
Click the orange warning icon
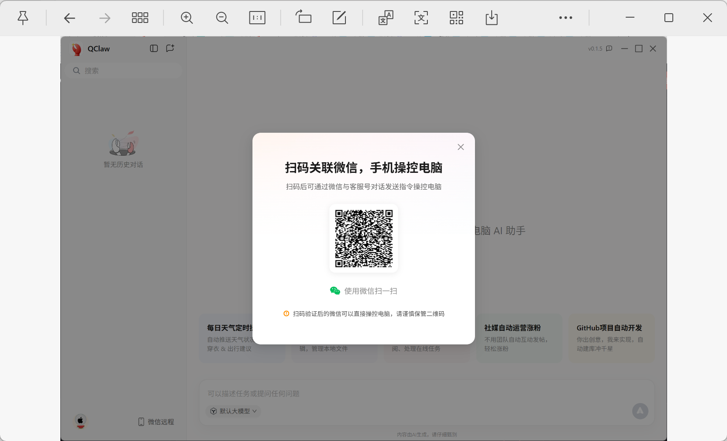(x=286, y=314)
